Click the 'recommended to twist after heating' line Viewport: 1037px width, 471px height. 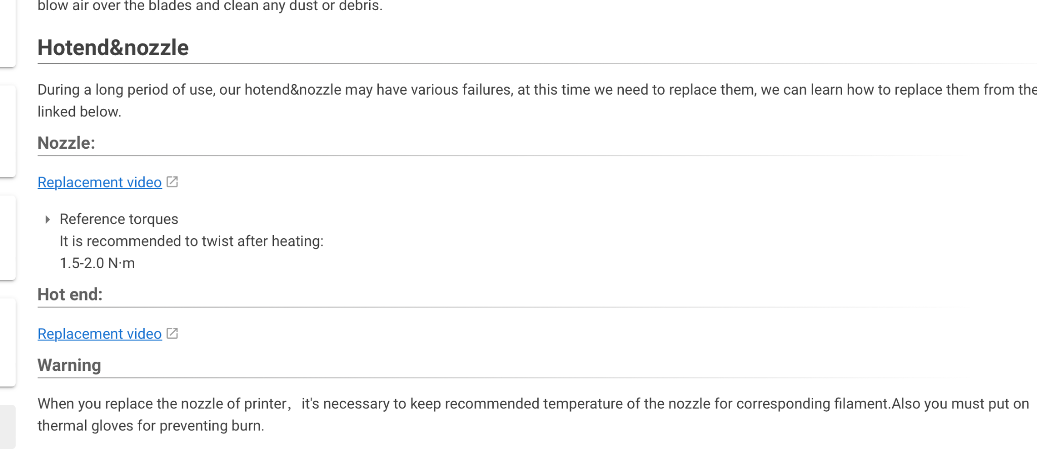pos(191,241)
